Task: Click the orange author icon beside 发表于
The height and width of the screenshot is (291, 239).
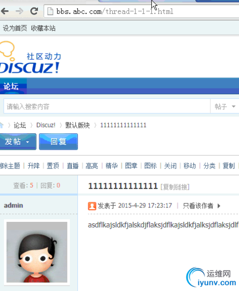Action: (92, 206)
